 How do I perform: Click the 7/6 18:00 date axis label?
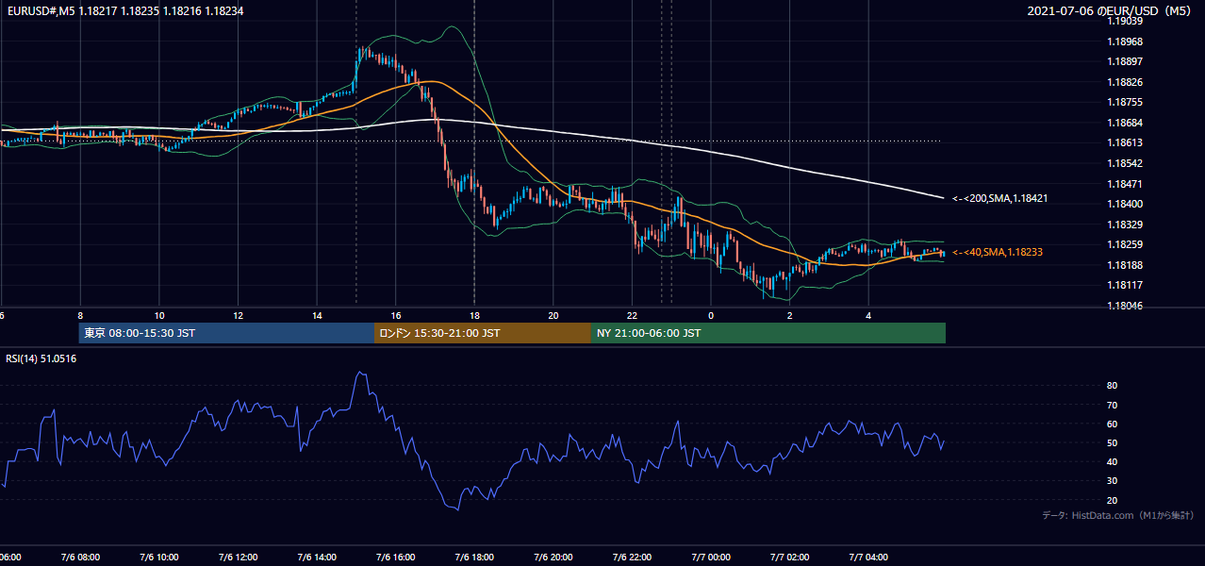tap(474, 558)
